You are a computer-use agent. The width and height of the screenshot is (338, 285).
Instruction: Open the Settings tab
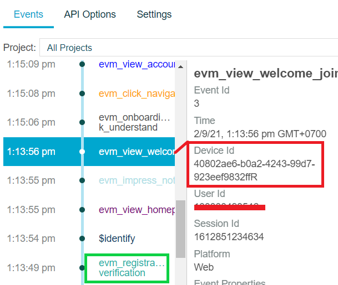tap(154, 14)
